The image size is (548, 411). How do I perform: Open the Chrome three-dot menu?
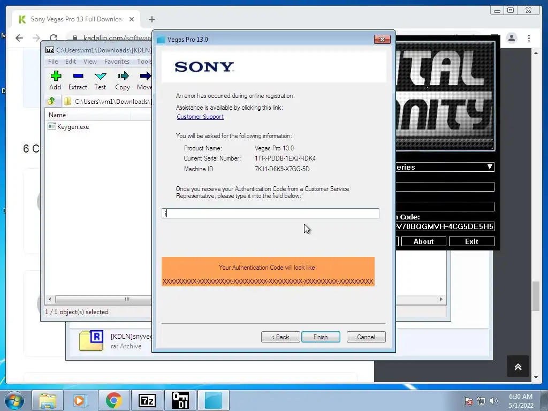coord(529,38)
